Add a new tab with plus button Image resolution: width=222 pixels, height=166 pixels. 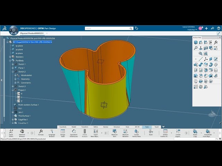[x=47, y=33]
